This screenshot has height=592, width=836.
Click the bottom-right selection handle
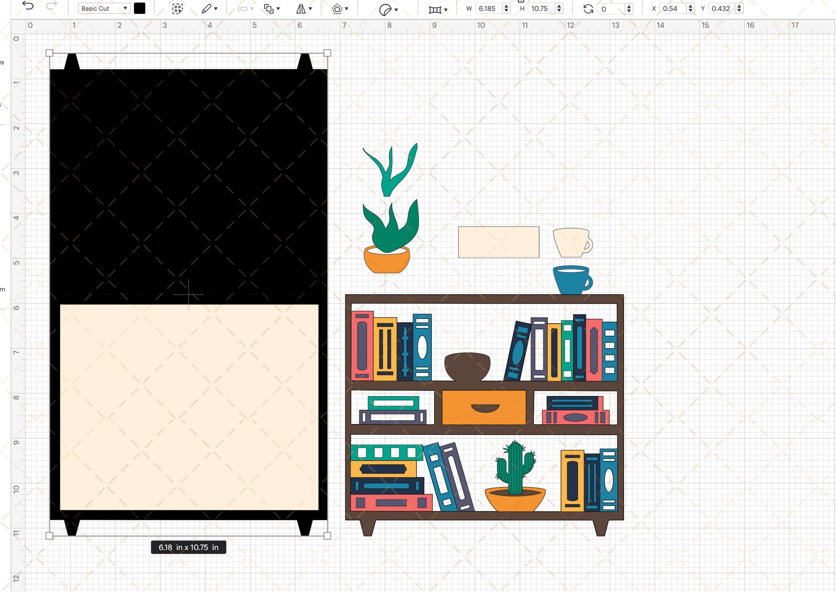(327, 535)
